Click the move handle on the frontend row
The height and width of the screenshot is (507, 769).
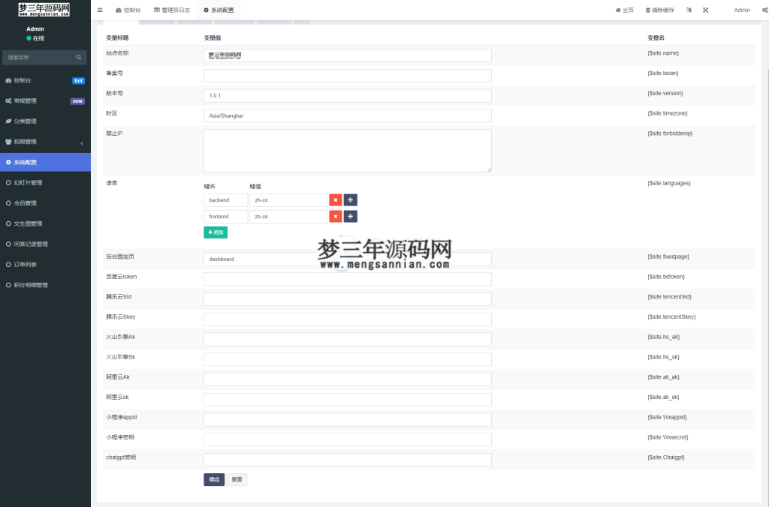click(x=350, y=217)
